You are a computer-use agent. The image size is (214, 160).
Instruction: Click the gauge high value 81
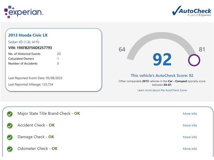[x=202, y=49]
